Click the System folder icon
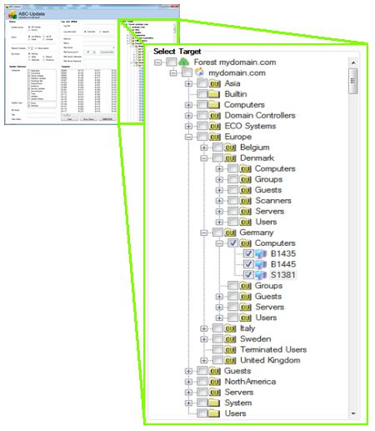 [x=214, y=403]
